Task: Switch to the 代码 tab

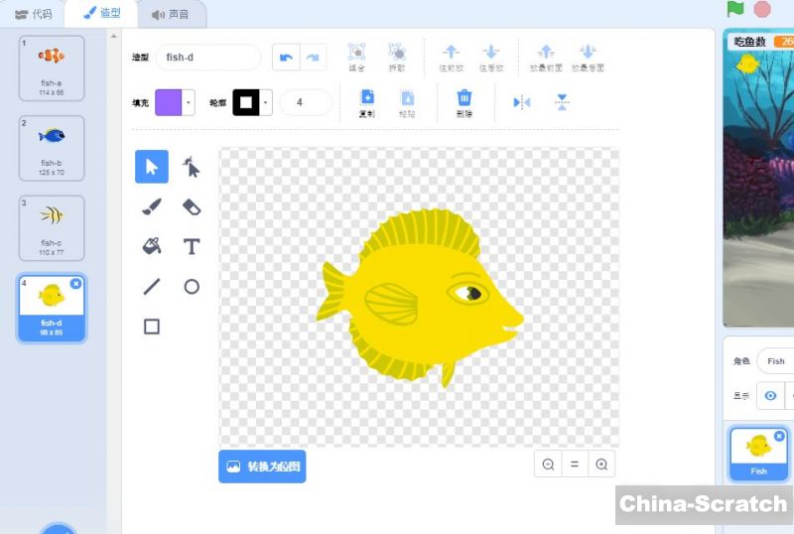Action: [33, 14]
